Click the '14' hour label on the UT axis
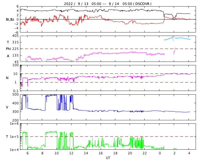 (x=86, y=153)
